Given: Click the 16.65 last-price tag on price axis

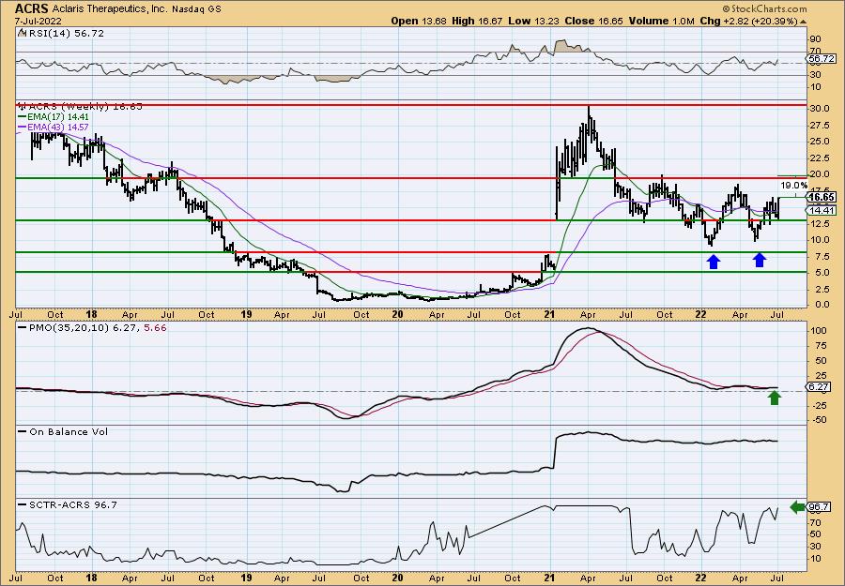Looking at the screenshot, I should pyautogui.click(x=822, y=197).
